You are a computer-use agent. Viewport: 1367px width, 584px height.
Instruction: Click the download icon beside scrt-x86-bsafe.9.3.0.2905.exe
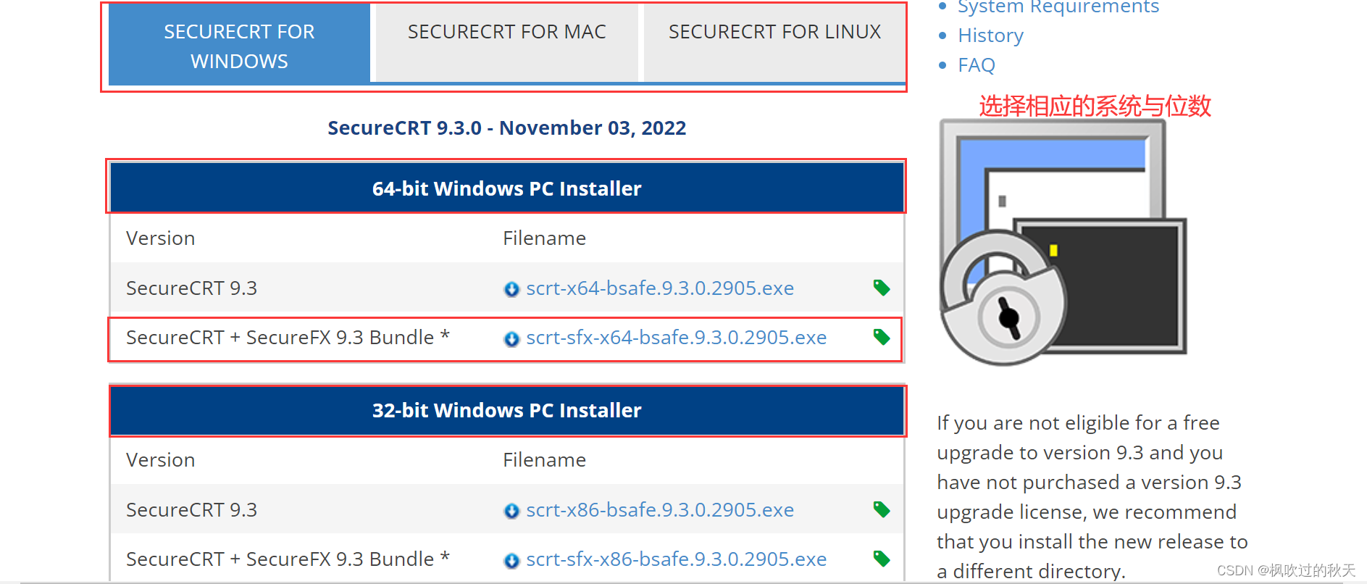point(512,509)
